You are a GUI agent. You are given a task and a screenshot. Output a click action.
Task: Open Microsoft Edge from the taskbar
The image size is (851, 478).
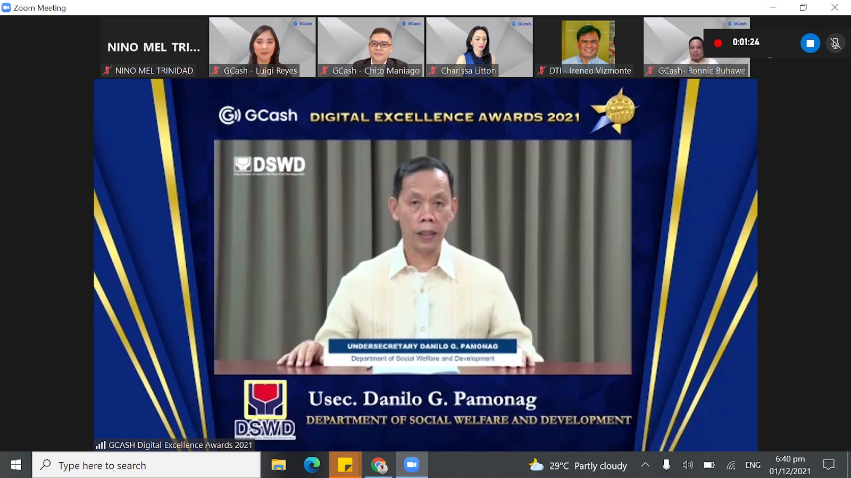click(312, 465)
